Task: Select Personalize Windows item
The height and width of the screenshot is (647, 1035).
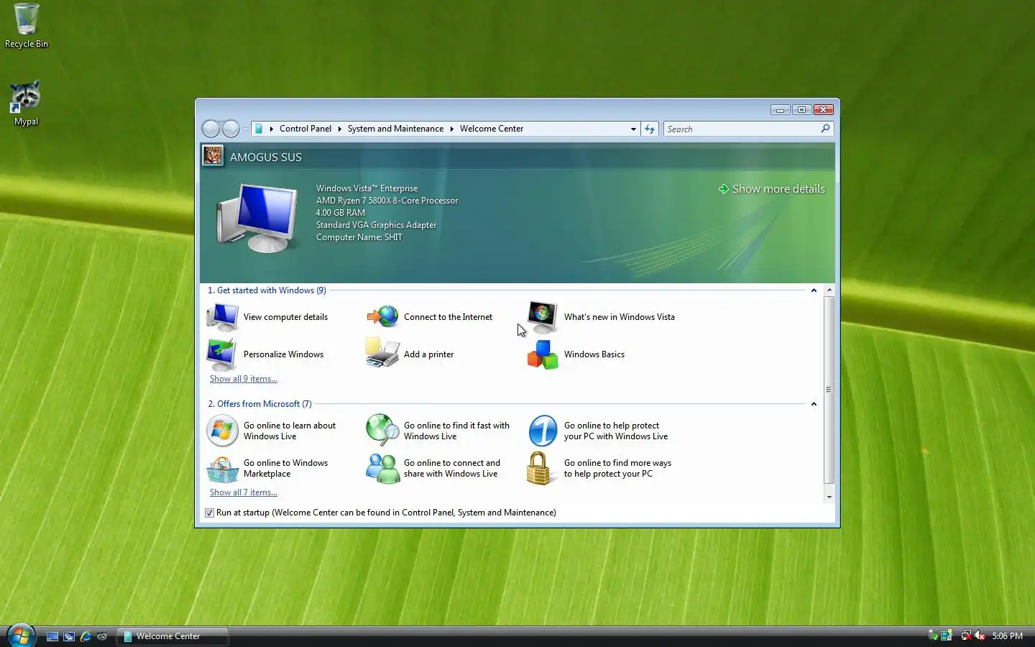Action: click(265, 354)
